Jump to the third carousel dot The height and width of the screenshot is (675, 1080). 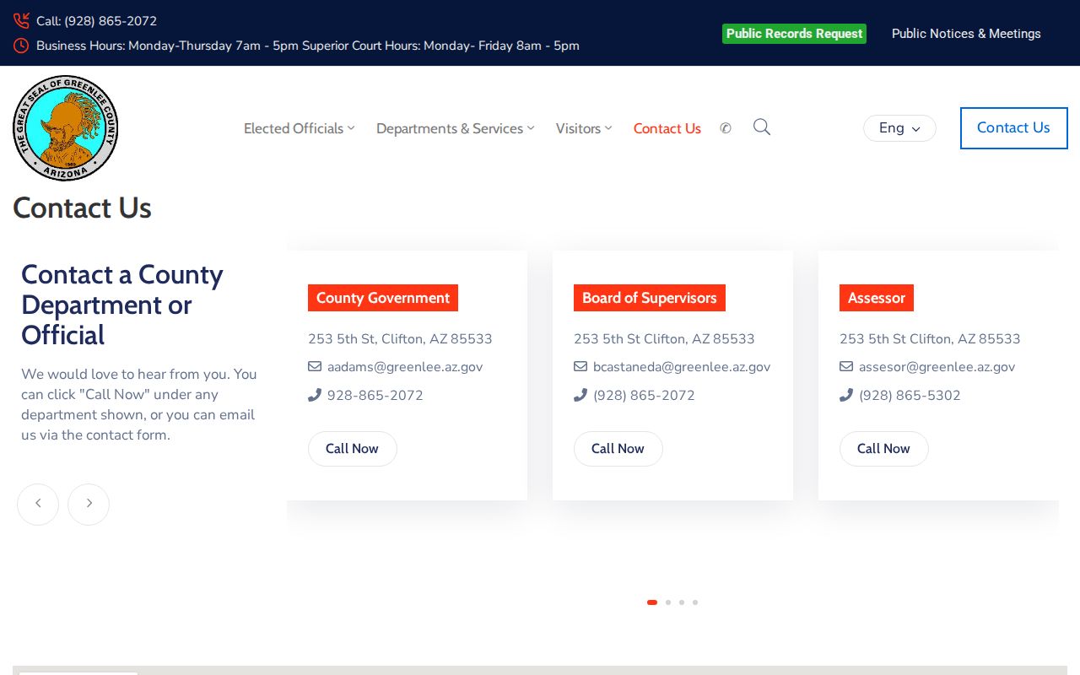pyautogui.click(x=682, y=602)
